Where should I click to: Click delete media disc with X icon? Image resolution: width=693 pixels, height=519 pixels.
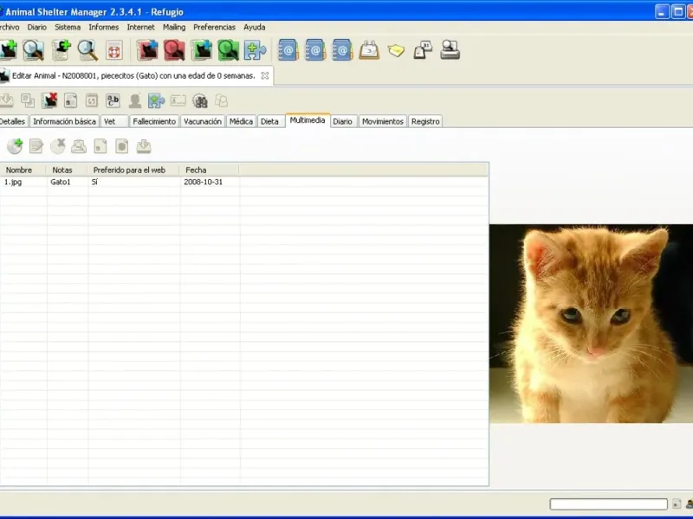point(57,146)
